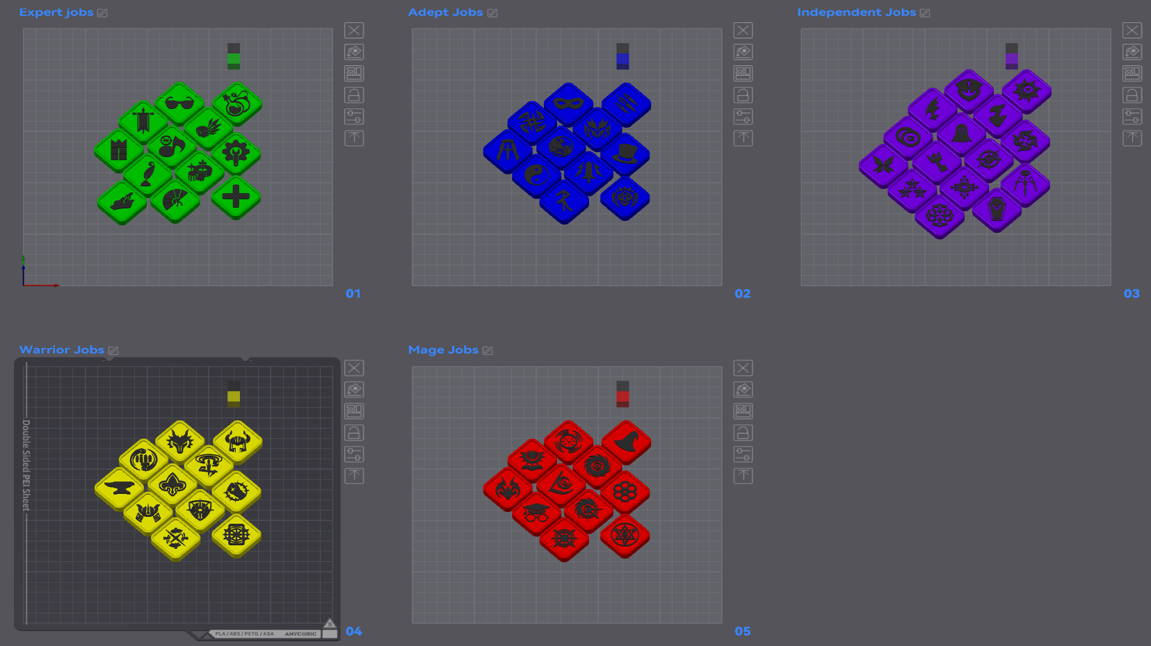
Task: Select the red wizard-hat tile on Mage plate
Action: coord(626,441)
